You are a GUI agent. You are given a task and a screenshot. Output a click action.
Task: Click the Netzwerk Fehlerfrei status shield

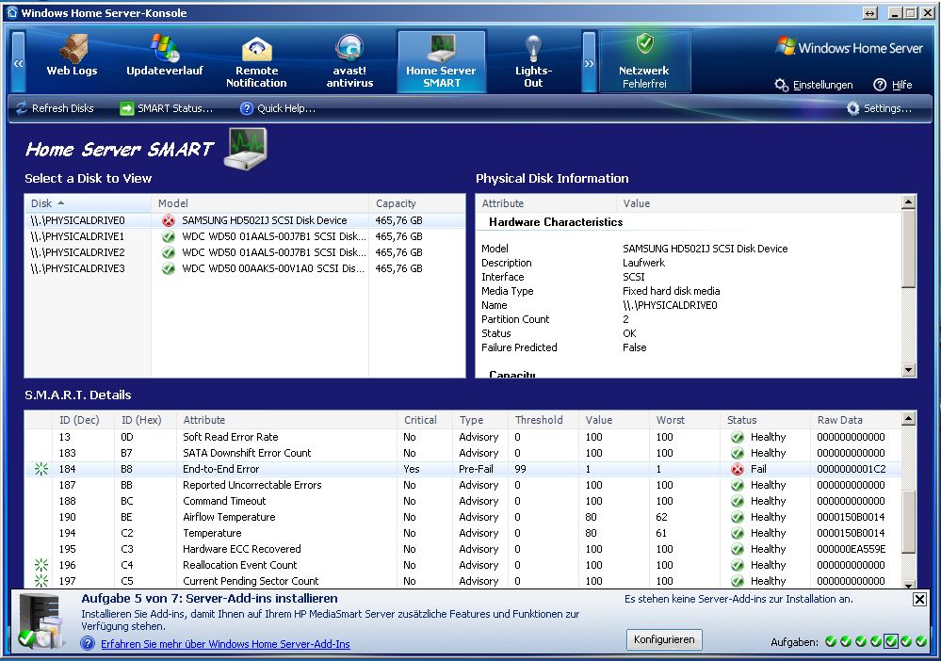point(644,61)
